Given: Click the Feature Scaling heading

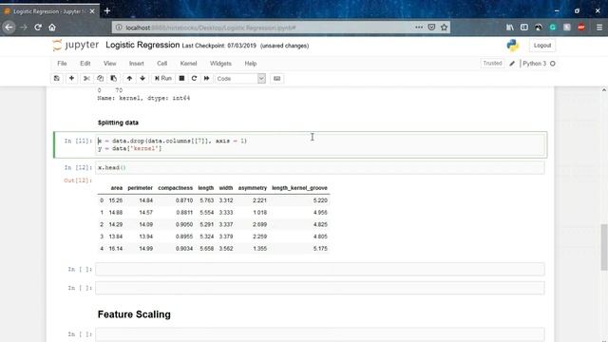Looking at the screenshot, I should coord(134,314).
